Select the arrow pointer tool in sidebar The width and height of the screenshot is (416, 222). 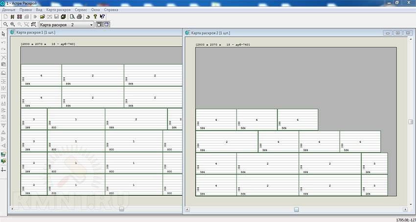3,34
